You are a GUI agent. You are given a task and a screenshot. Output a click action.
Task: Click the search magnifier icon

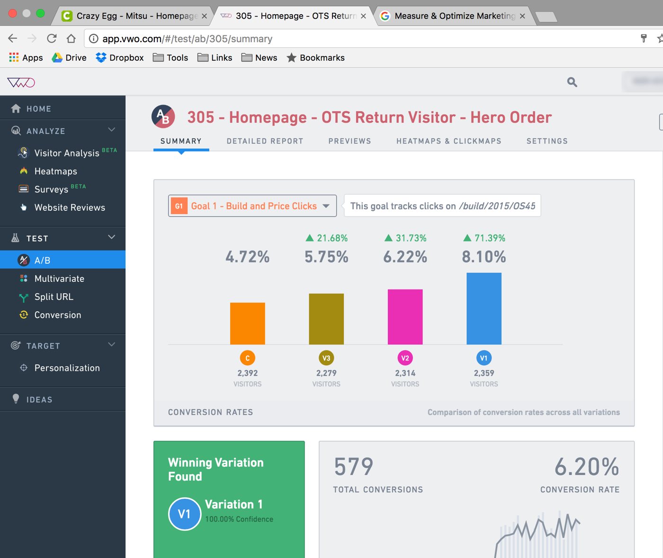coord(572,82)
